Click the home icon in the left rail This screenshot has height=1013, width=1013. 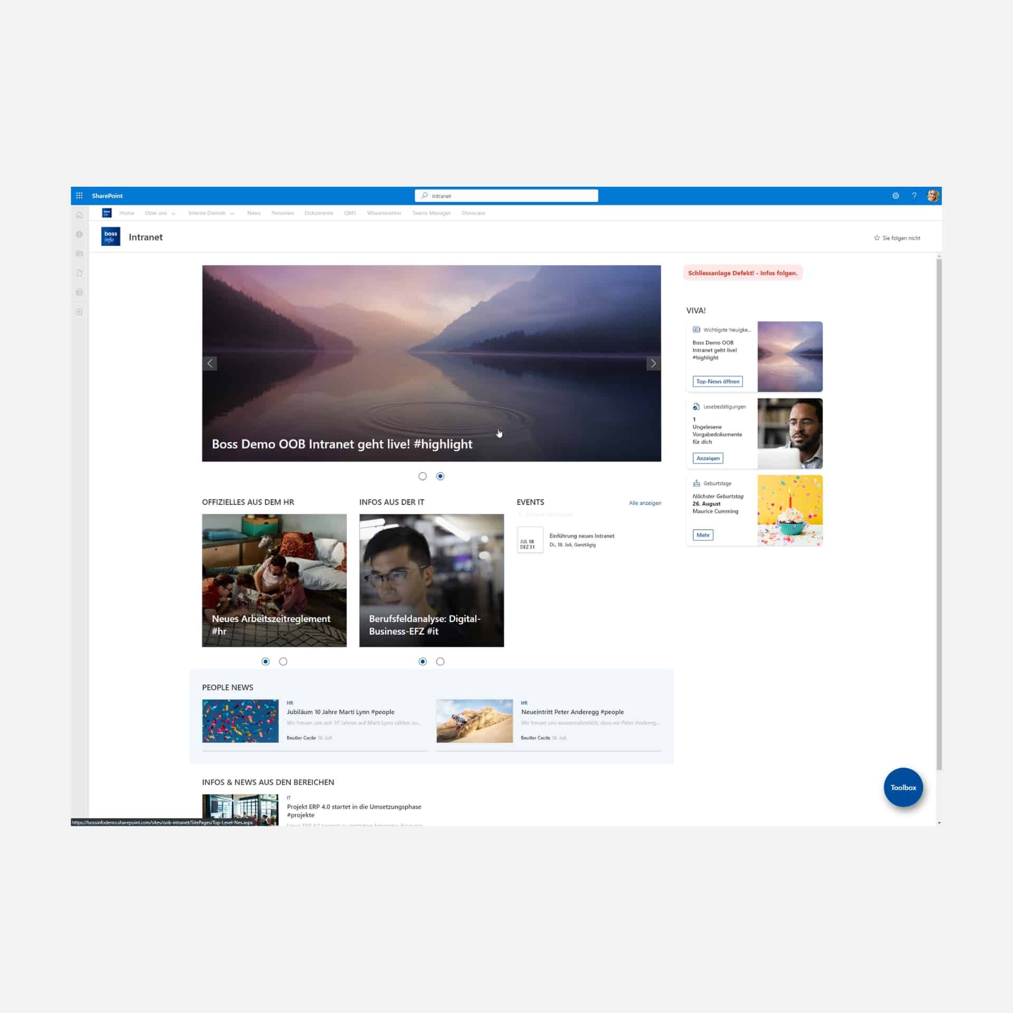coord(80,215)
